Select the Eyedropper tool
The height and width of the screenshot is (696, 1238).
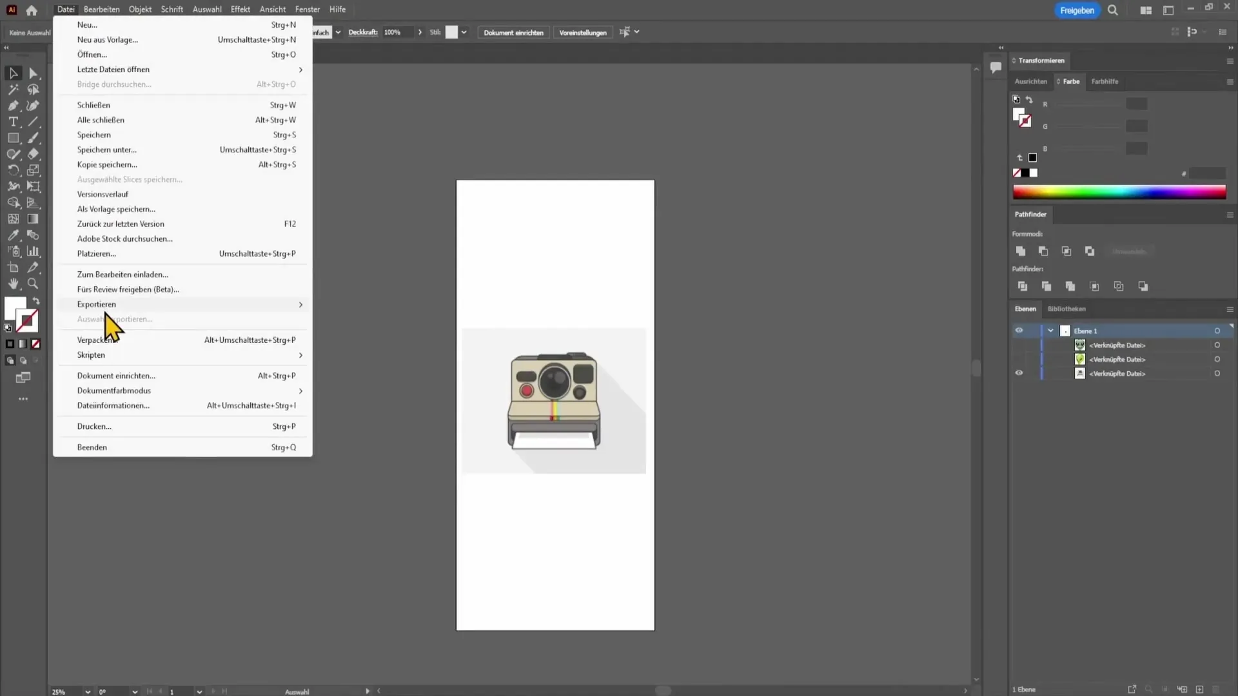click(x=13, y=235)
